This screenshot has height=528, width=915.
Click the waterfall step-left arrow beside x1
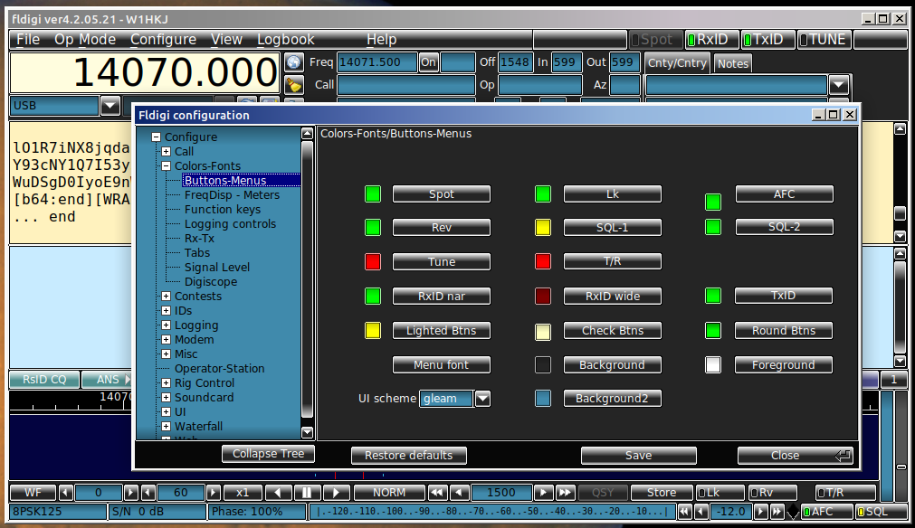[x=278, y=493]
